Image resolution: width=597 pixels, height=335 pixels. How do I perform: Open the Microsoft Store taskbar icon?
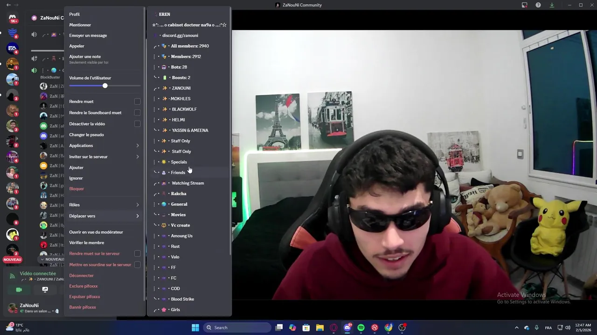[306, 328]
